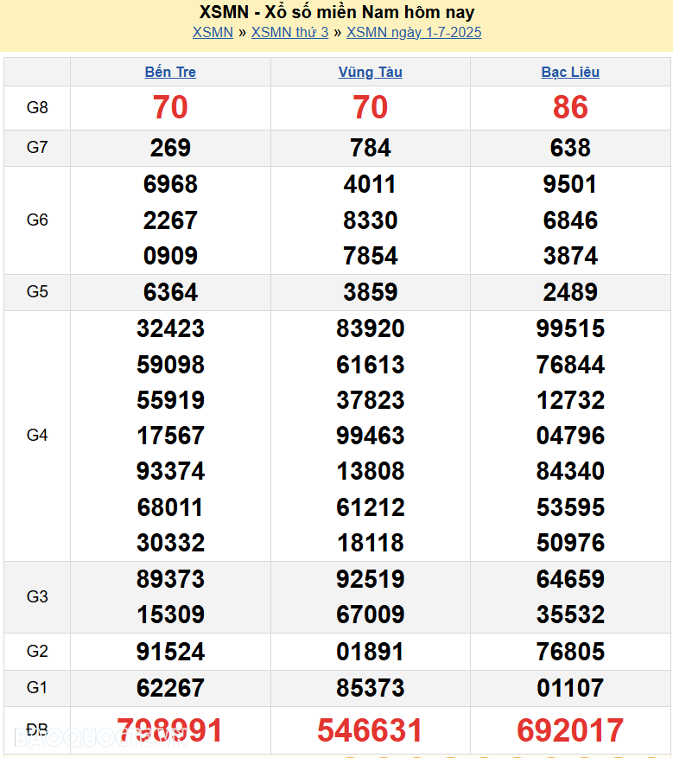Open the Bạc Liêu province link
This screenshot has height=758, width=673.
(x=570, y=73)
